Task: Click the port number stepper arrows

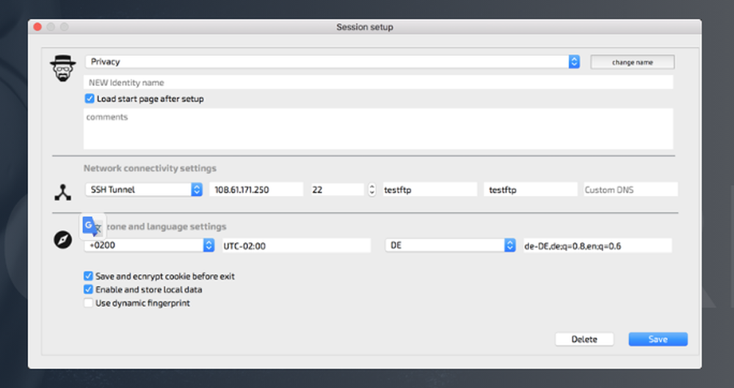Action: click(371, 189)
